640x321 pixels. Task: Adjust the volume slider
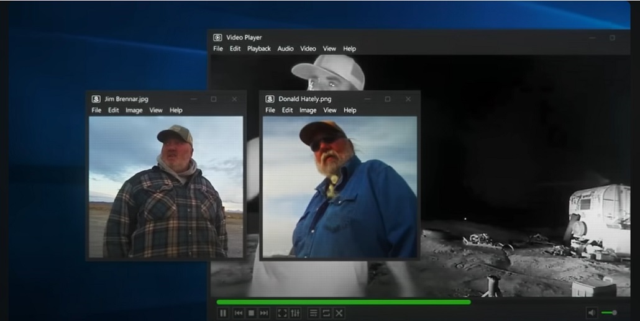(x=609, y=313)
